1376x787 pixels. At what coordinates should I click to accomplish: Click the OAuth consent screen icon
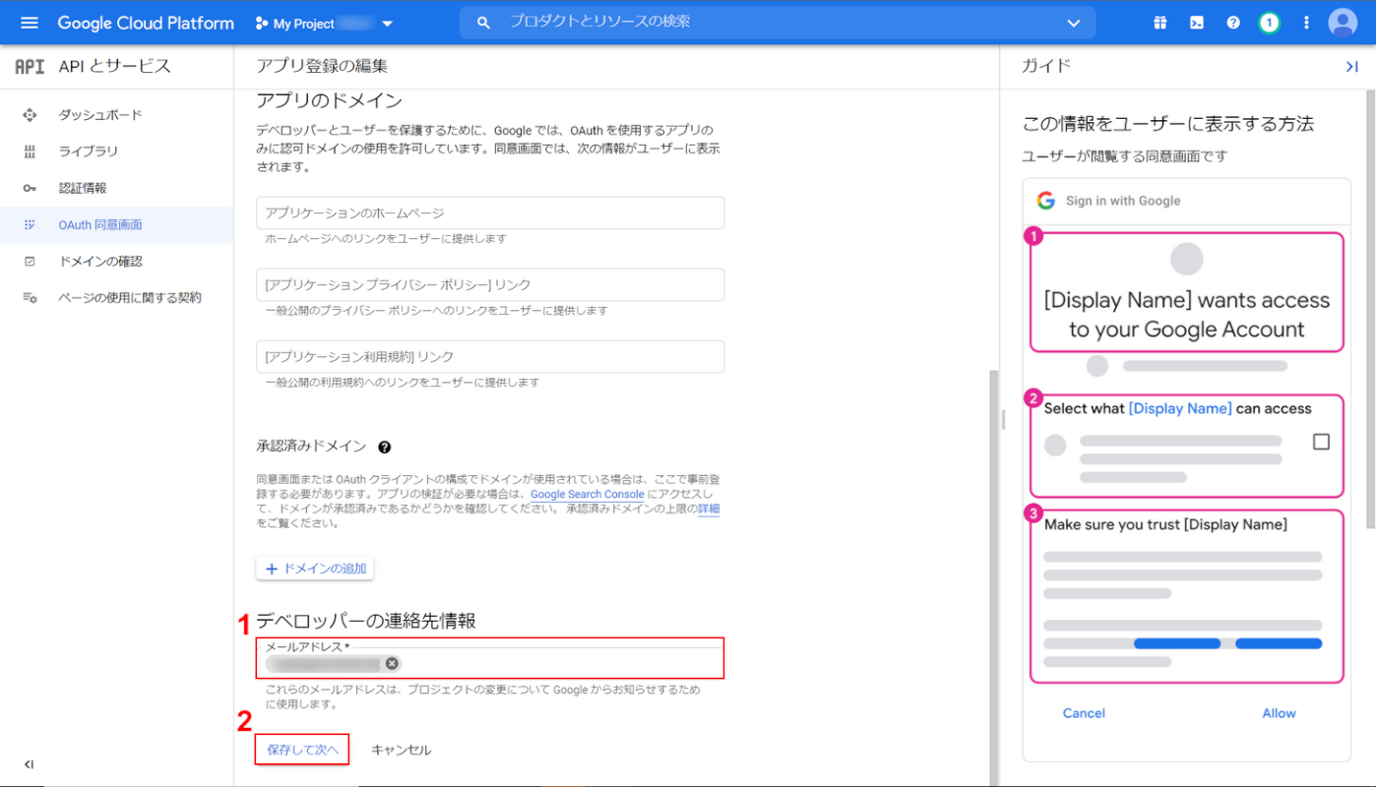[30, 224]
